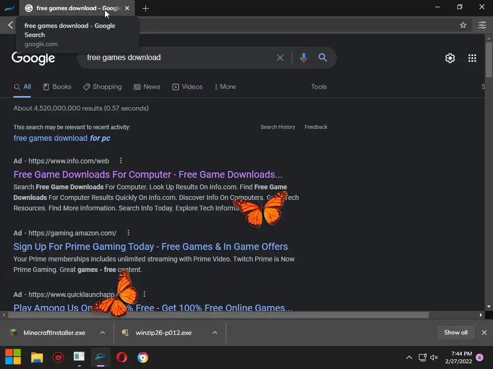Image resolution: width=493 pixels, height=369 pixels.
Task: Open Sign Up For Prime Gaming Today link
Action: point(151,246)
